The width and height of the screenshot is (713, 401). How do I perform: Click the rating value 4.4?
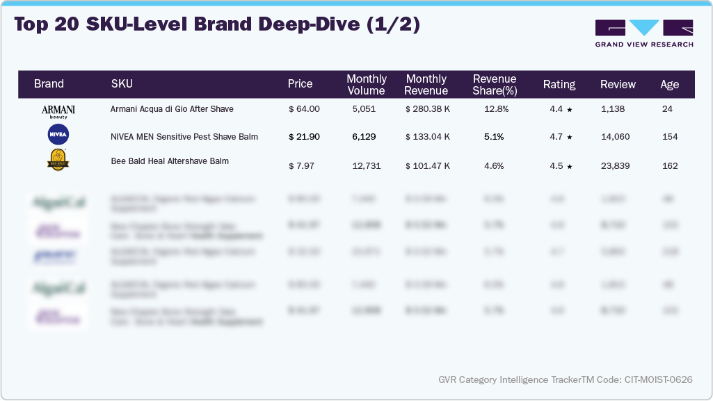(556, 109)
